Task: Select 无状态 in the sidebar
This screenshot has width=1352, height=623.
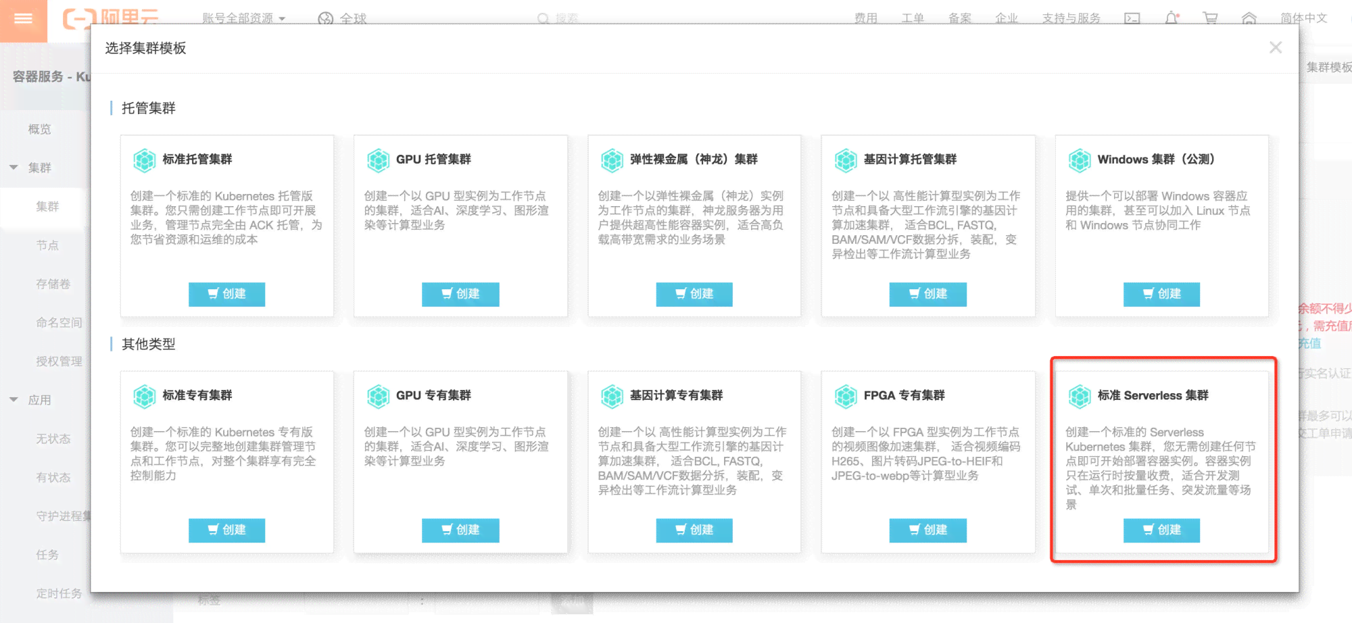Action: pyautogui.click(x=53, y=439)
